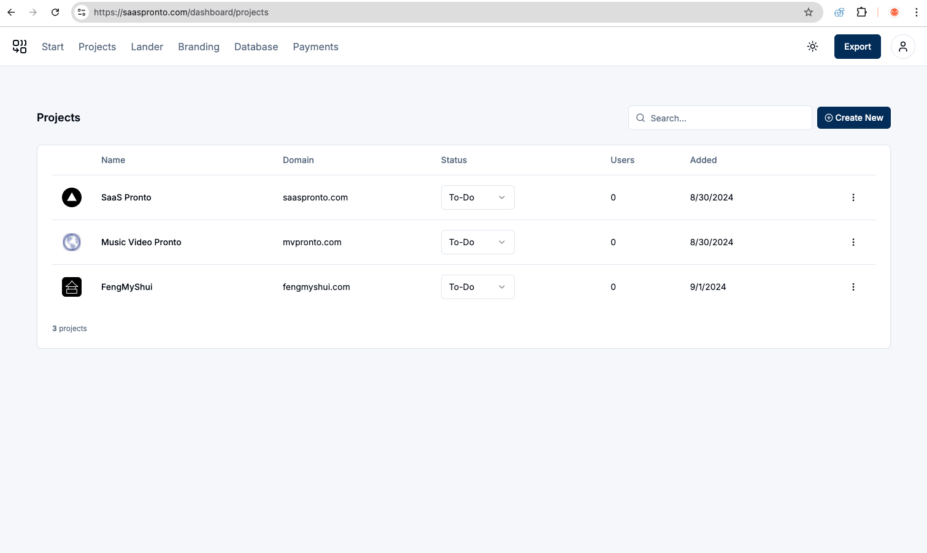Screen dimensions: 927x553
Task: Click the Create New button
Action: [854, 118]
